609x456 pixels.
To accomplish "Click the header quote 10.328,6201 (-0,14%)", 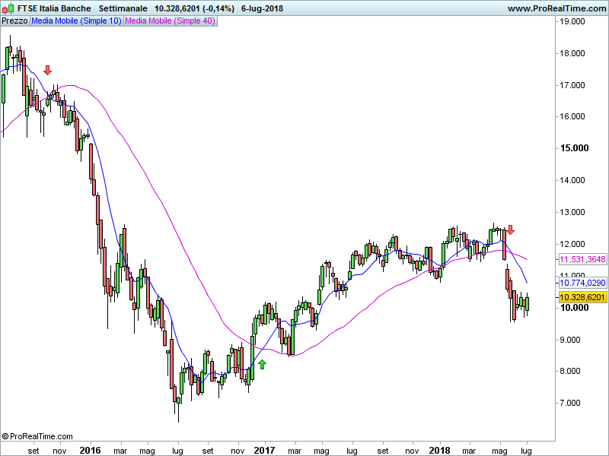I will click(x=194, y=8).
